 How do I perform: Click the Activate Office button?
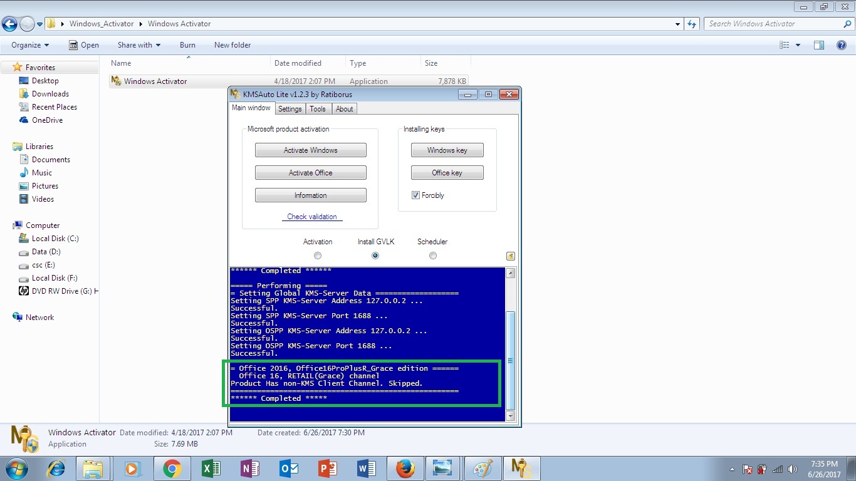pos(310,173)
